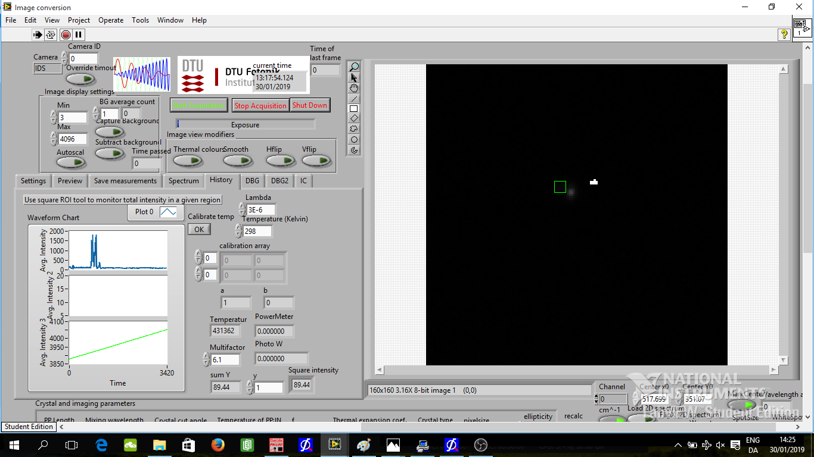This screenshot has width=814, height=457.
Task: Select the Line ROI tool
Action: [354, 99]
